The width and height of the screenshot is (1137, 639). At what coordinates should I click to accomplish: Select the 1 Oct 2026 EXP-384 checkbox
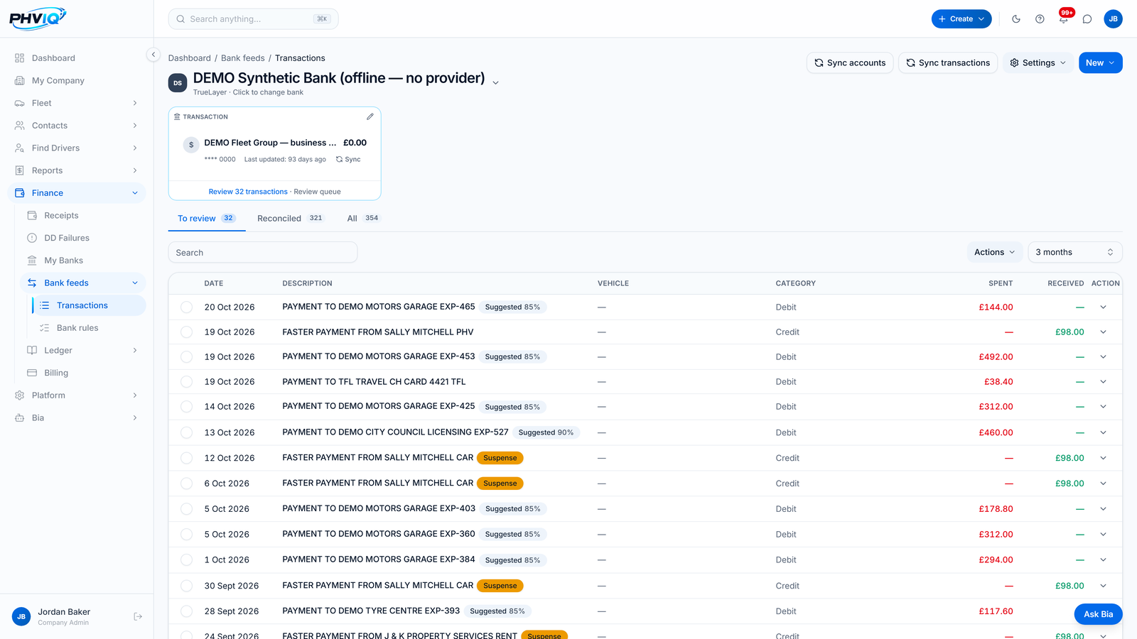click(186, 560)
